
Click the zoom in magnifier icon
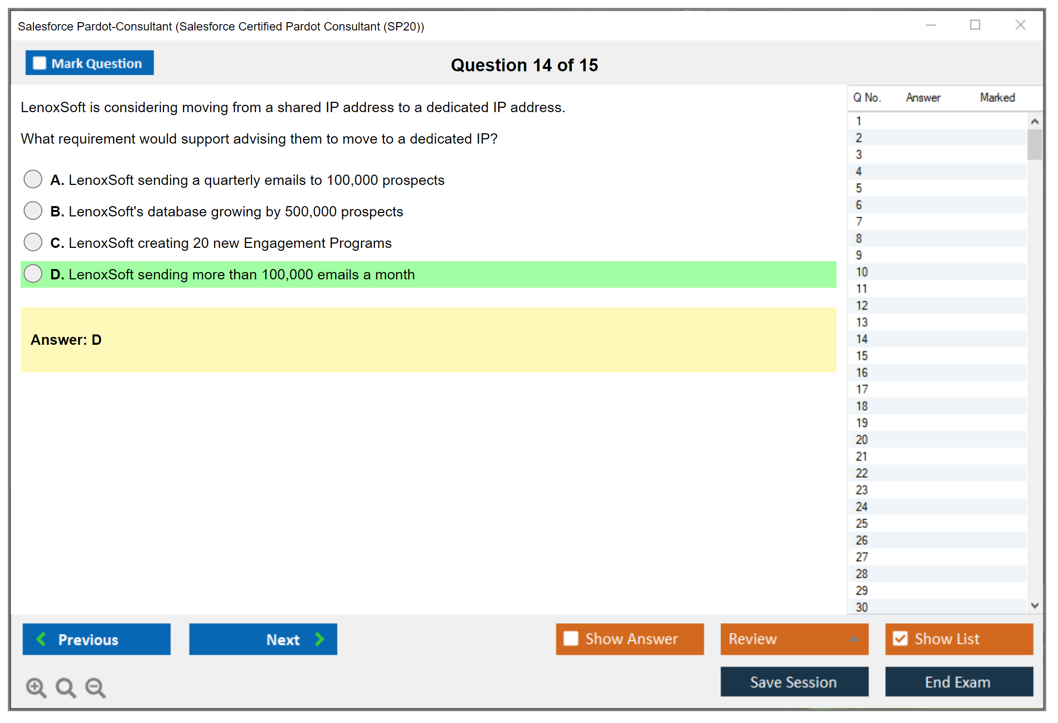(x=35, y=687)
